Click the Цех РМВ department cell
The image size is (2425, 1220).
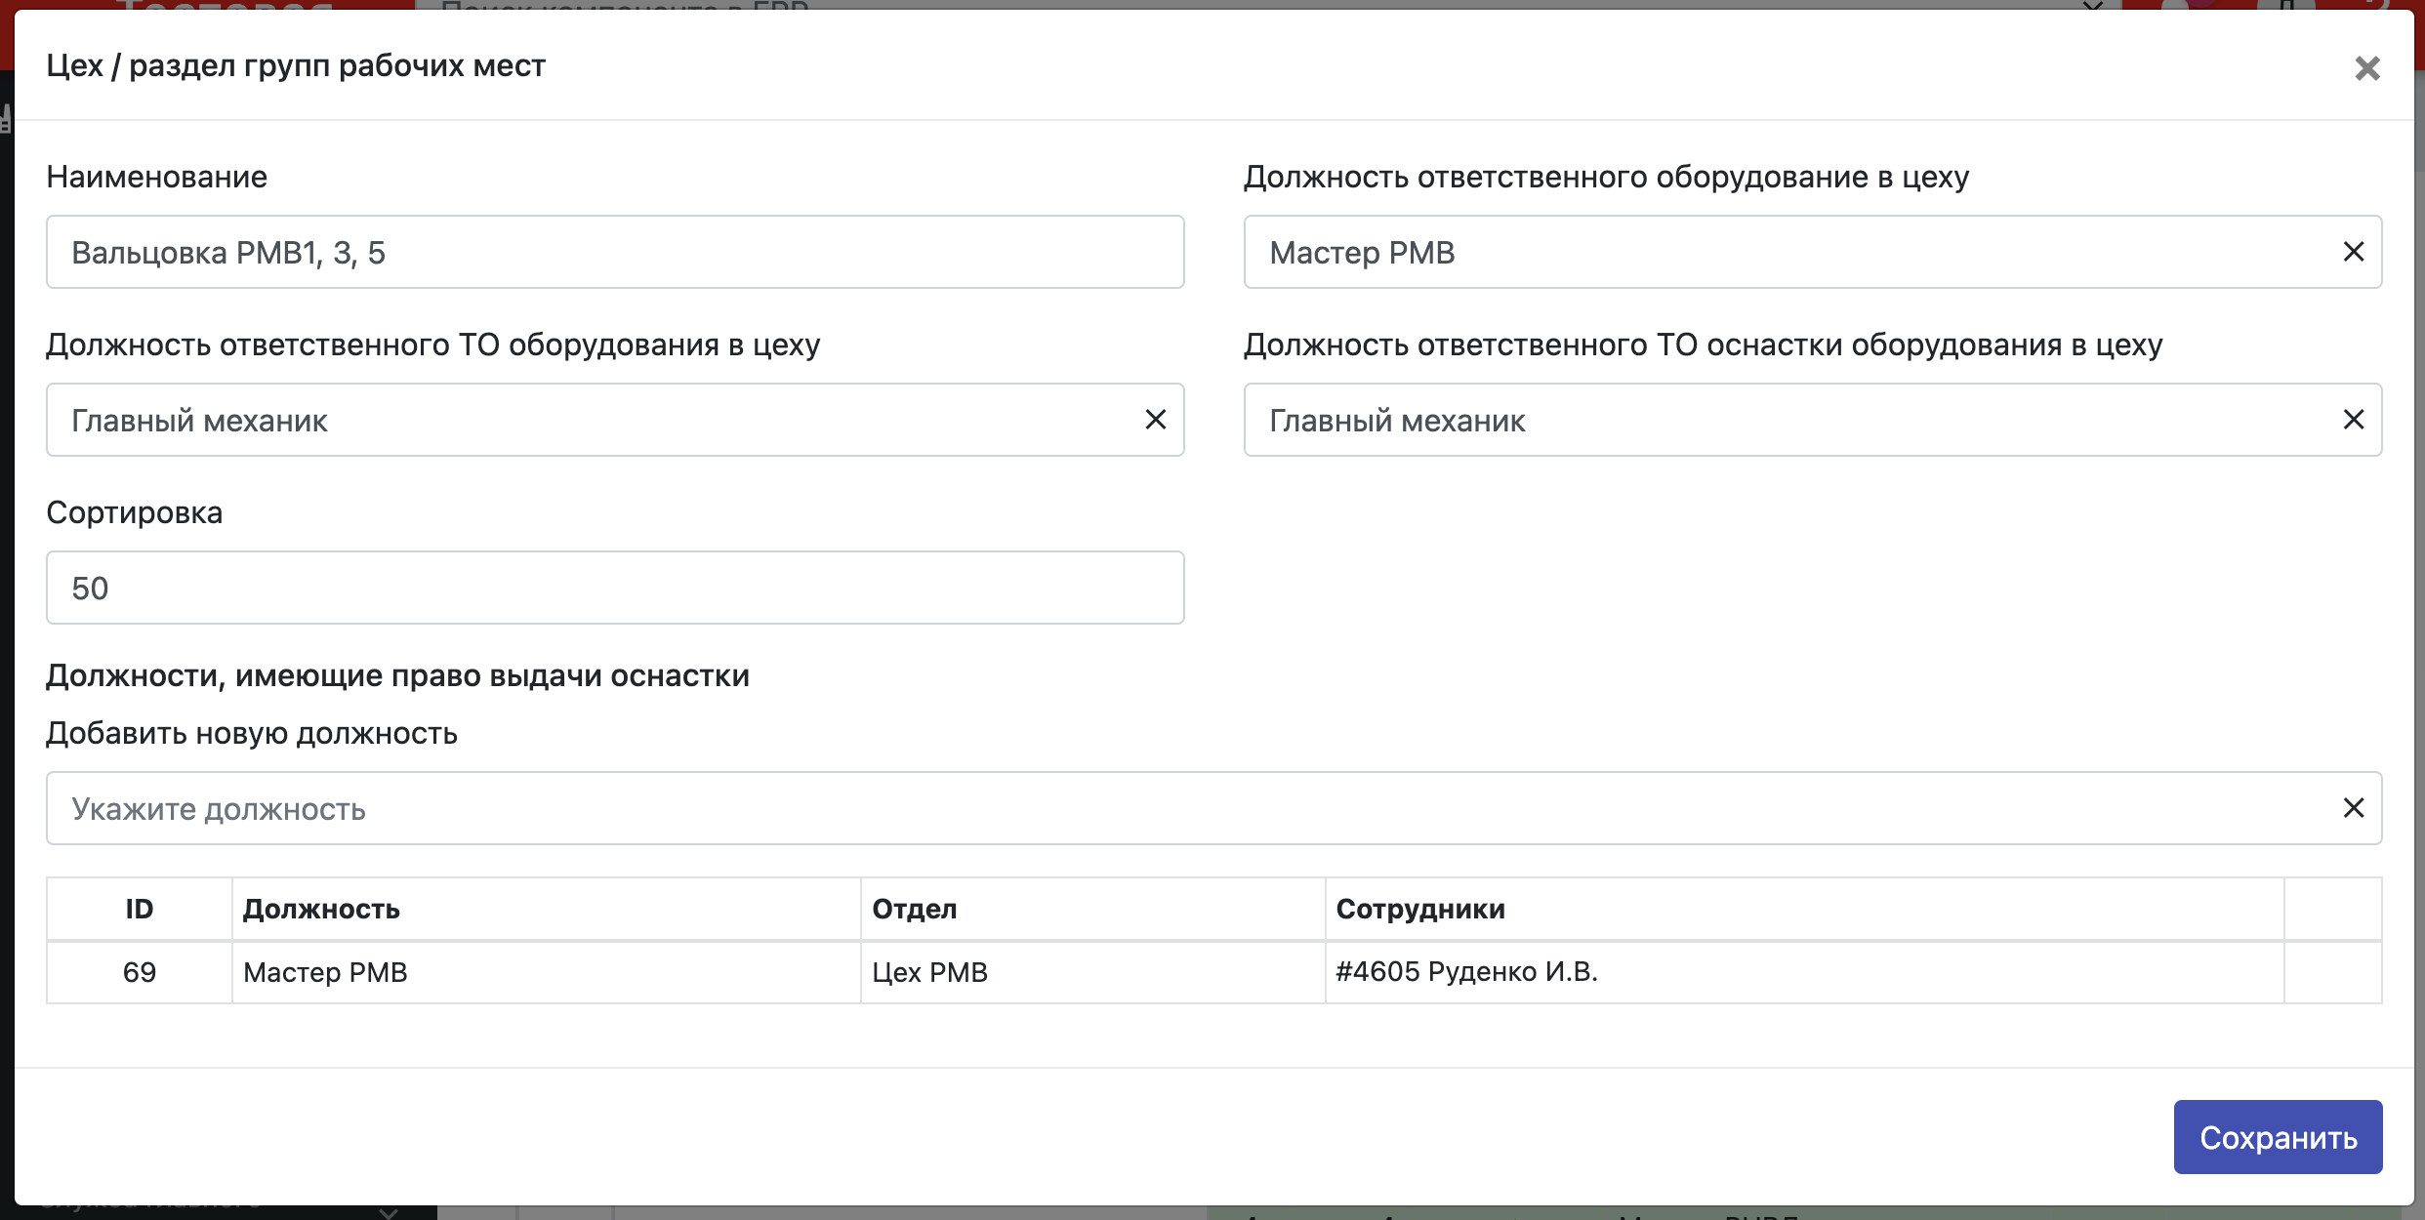click(x=929, y=972)
